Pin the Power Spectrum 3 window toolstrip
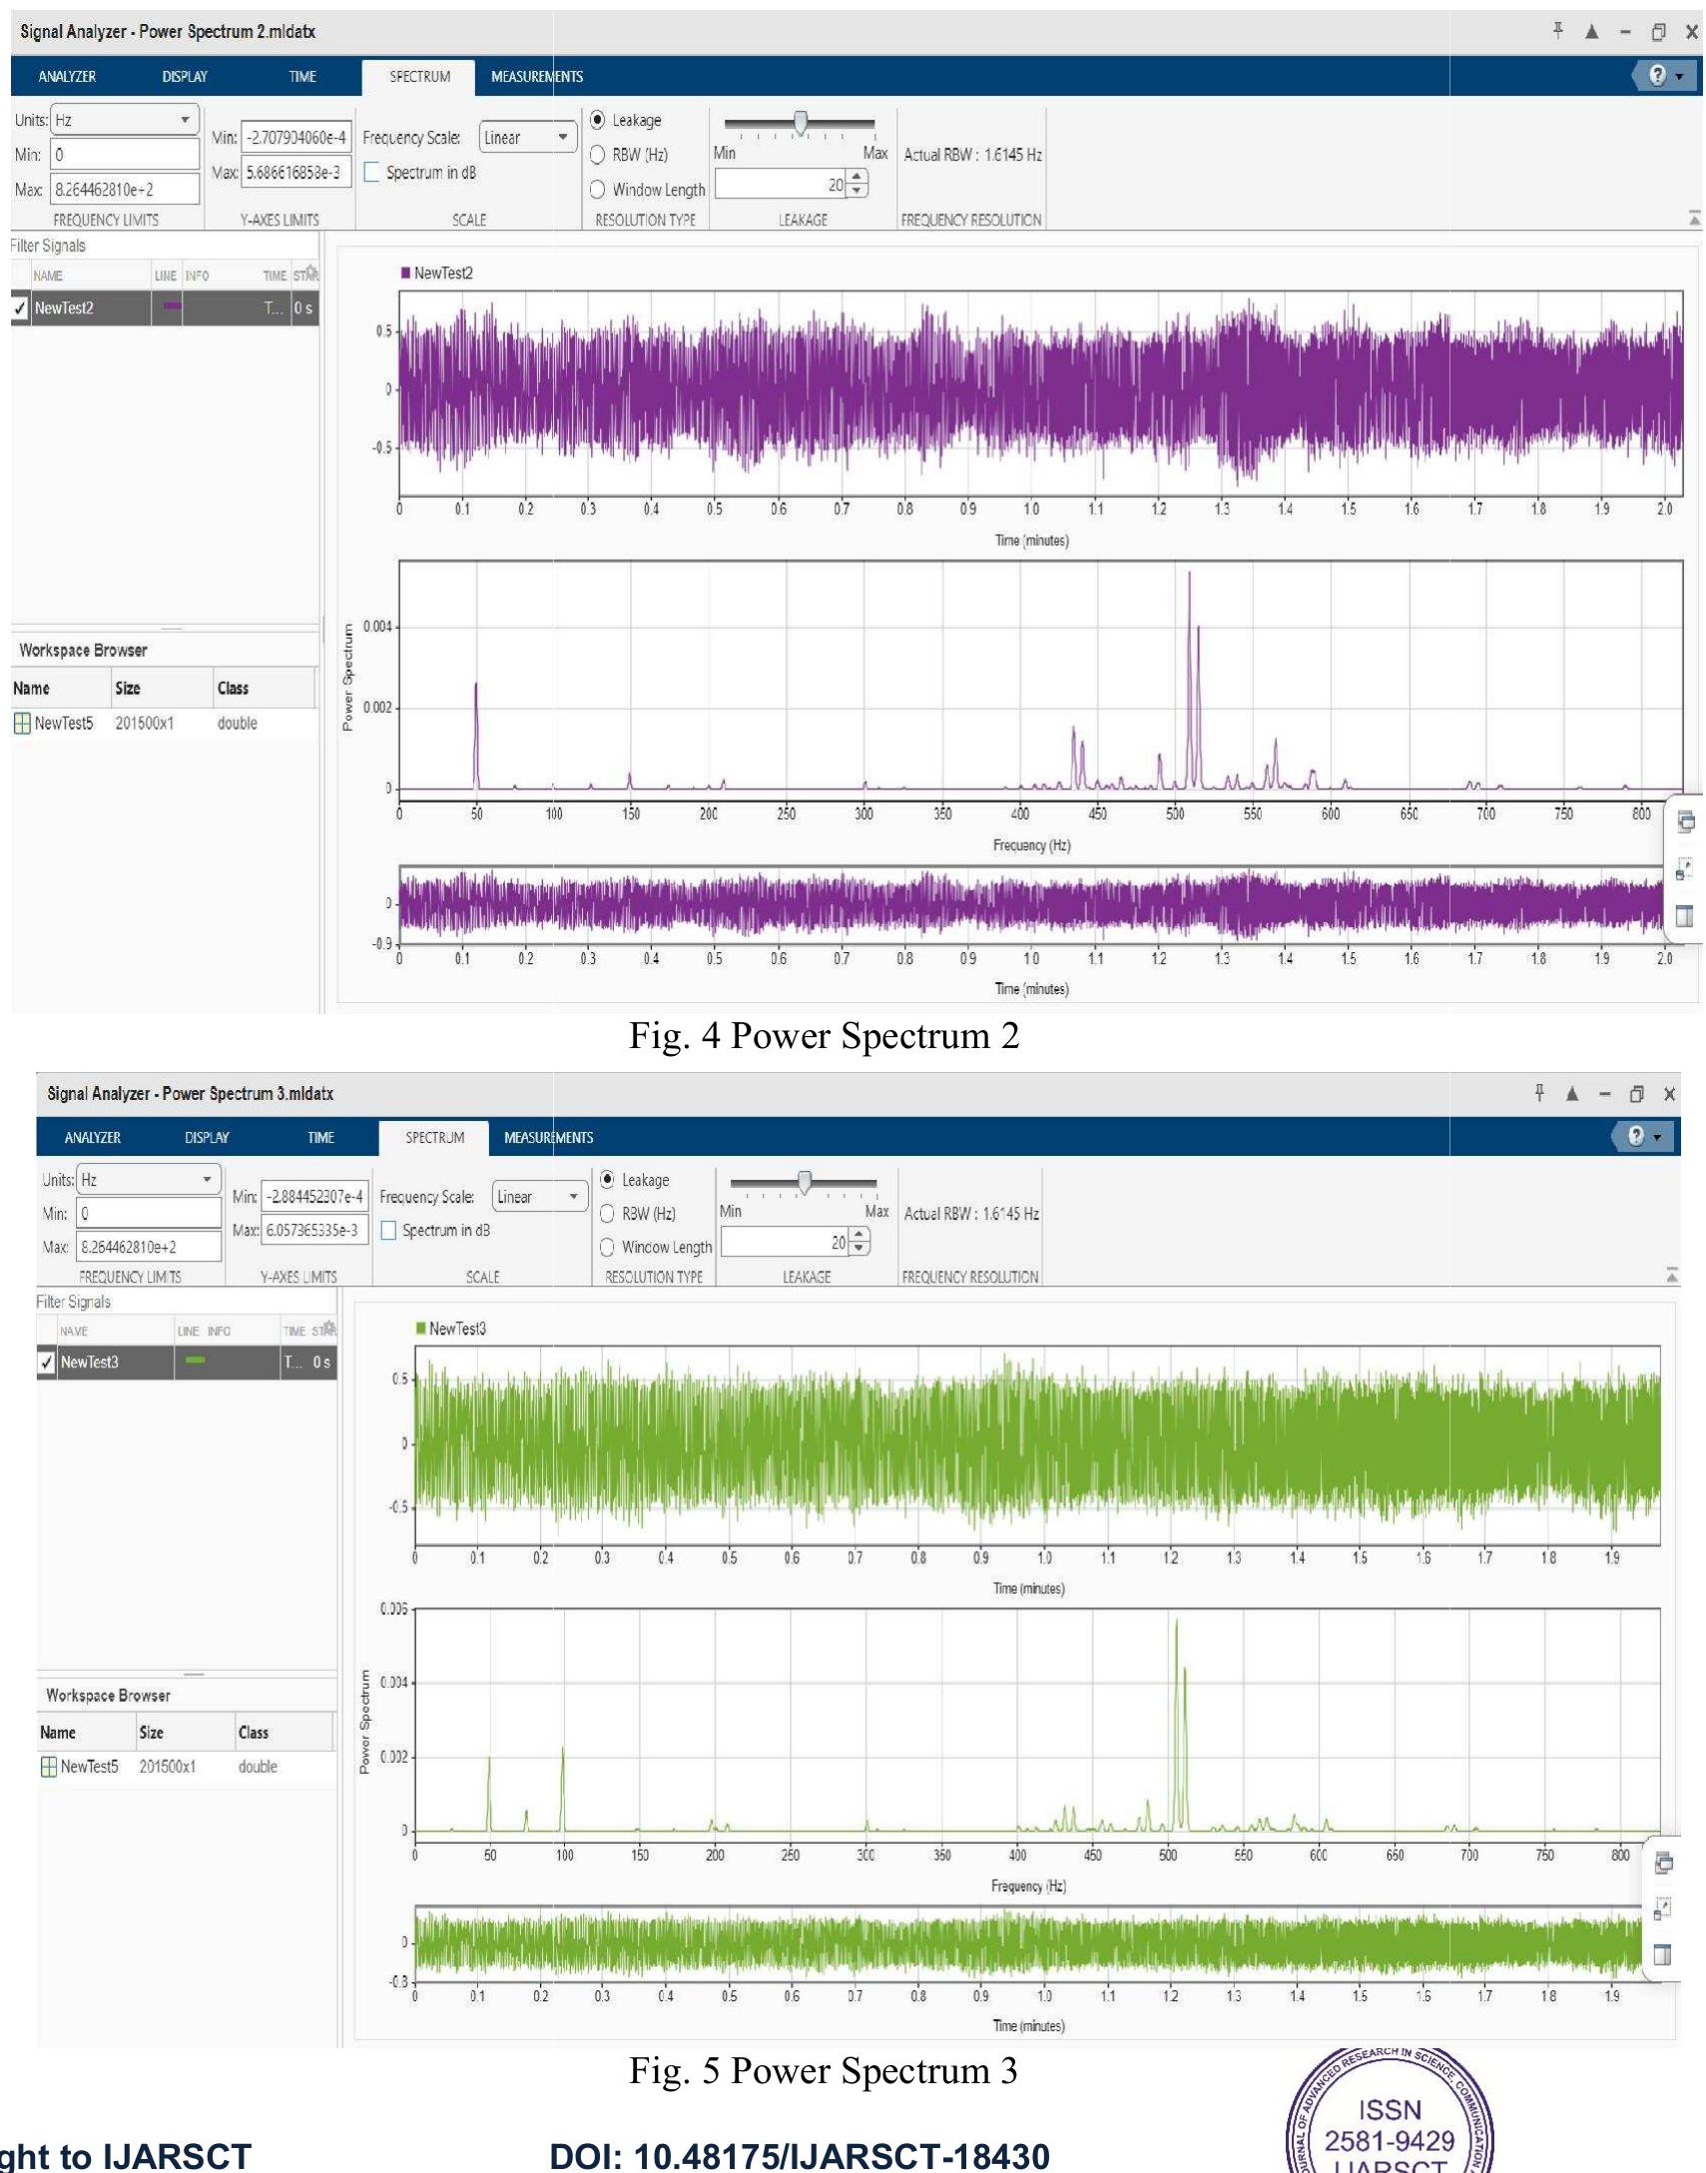 [1540, 1094]
